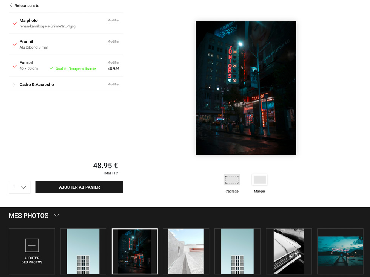Click the Total TTC label

(x=110, y=173)
